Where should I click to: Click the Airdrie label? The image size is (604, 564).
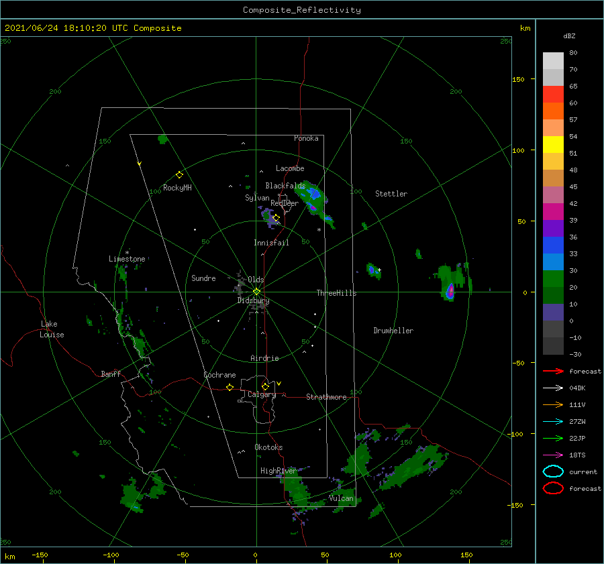[264, 358]
